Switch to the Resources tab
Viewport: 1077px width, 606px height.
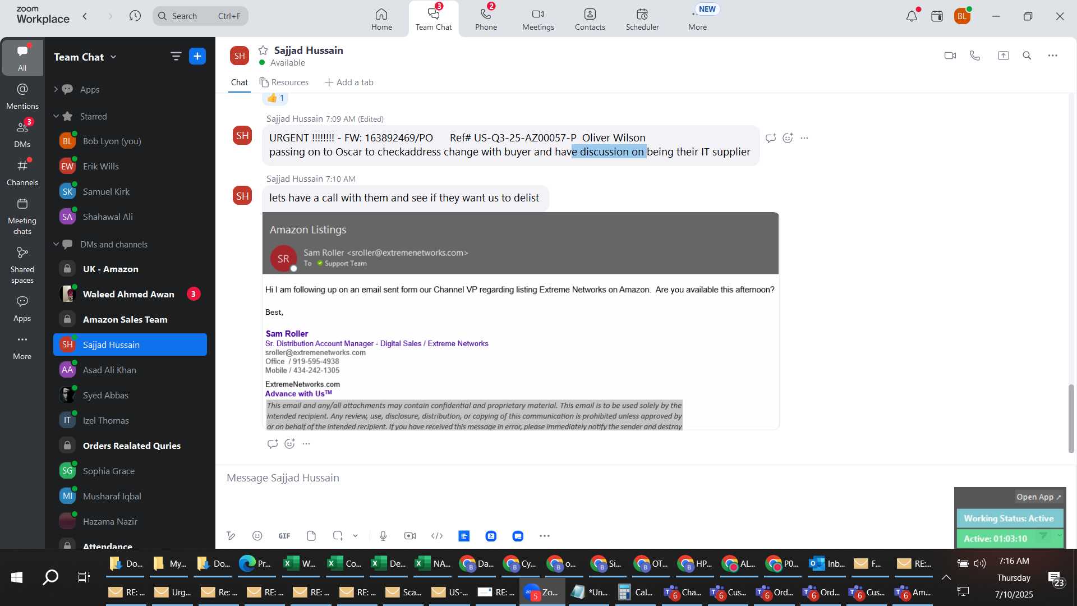(x=284, y=82)
